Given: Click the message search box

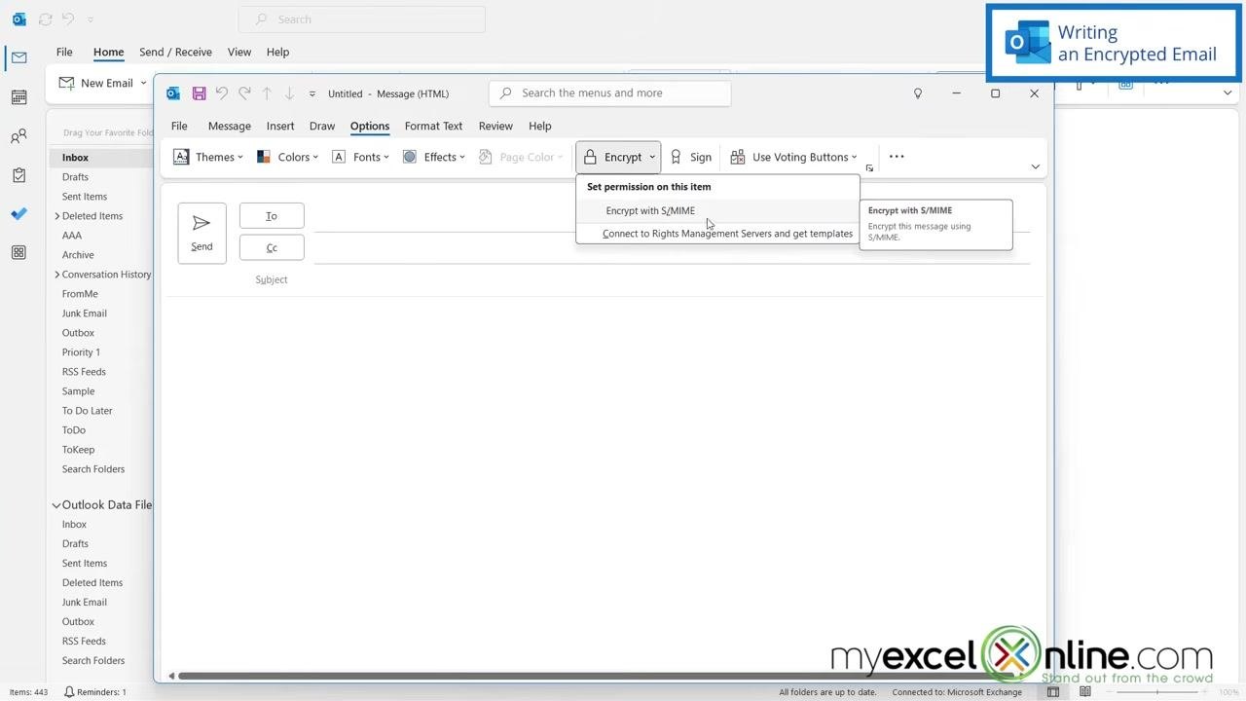Looking at the screenshot, I should tap(610, 93).
